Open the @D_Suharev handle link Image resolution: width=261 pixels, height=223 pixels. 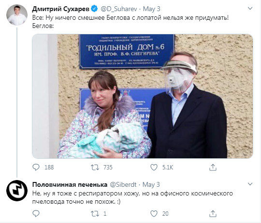(119, 9)
